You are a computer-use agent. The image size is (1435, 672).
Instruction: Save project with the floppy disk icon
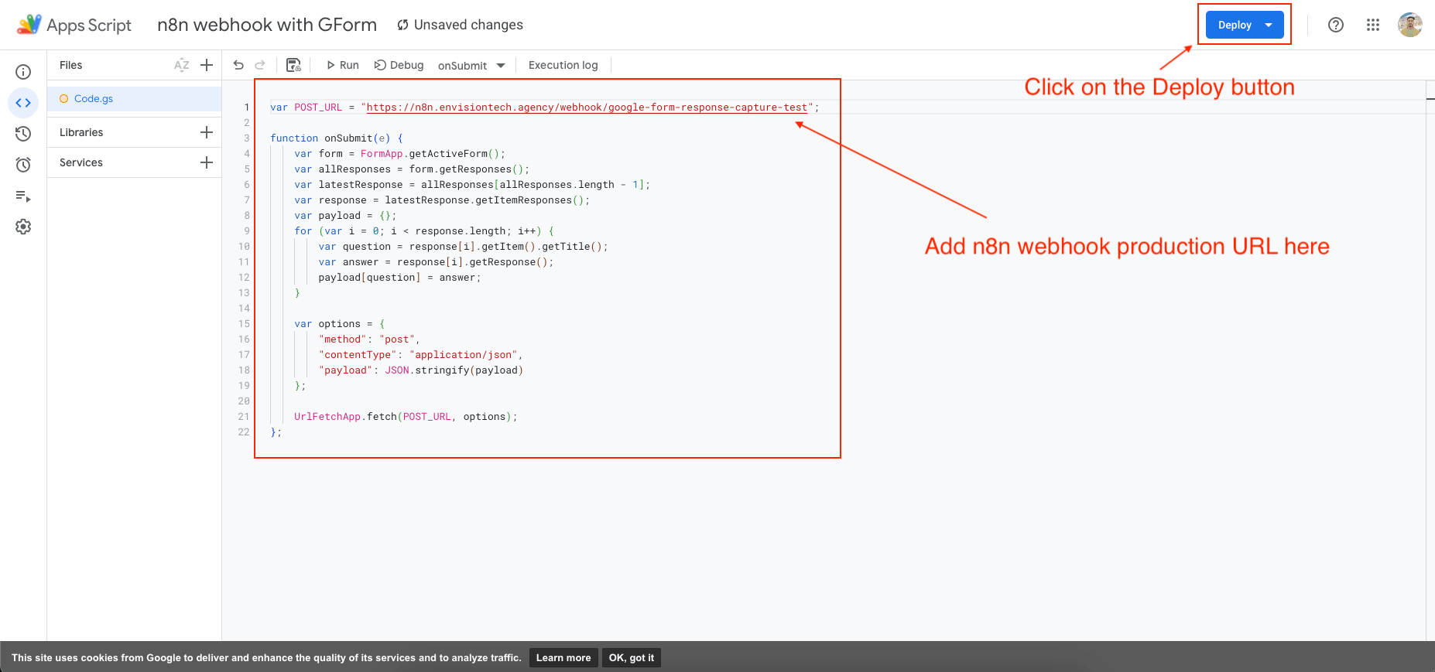(x=293, y=65)
